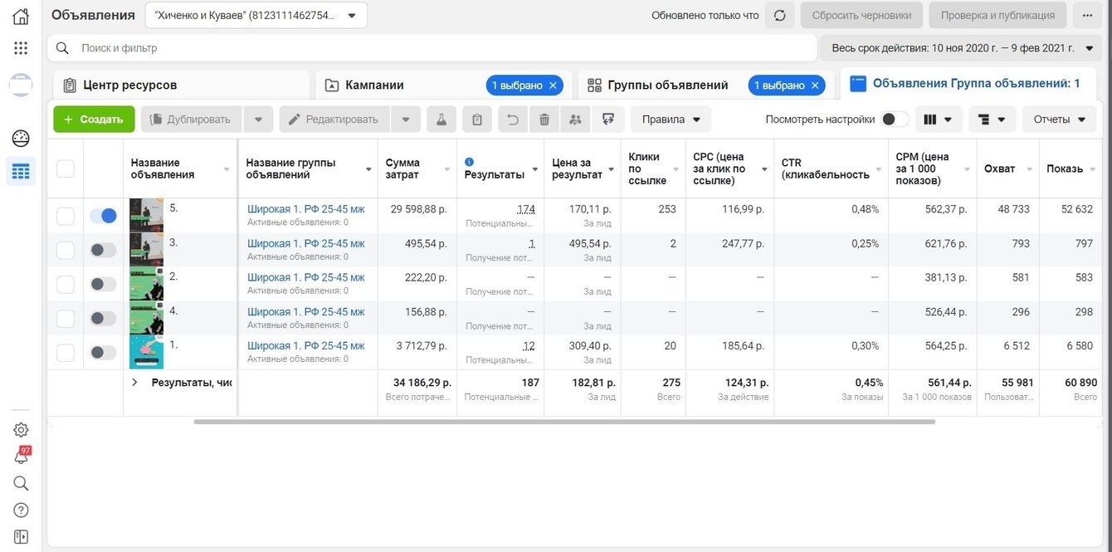Click the green 'Создать' button
1112x552 pixels.
[94, 120]
